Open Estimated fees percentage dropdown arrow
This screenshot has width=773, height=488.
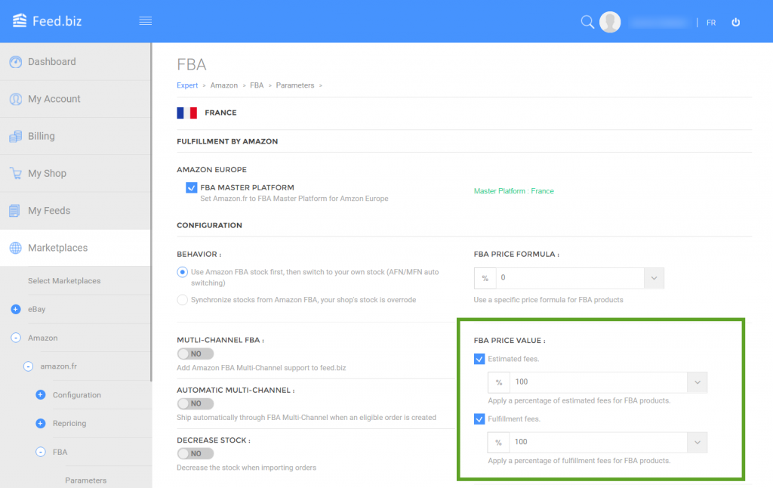697,382
